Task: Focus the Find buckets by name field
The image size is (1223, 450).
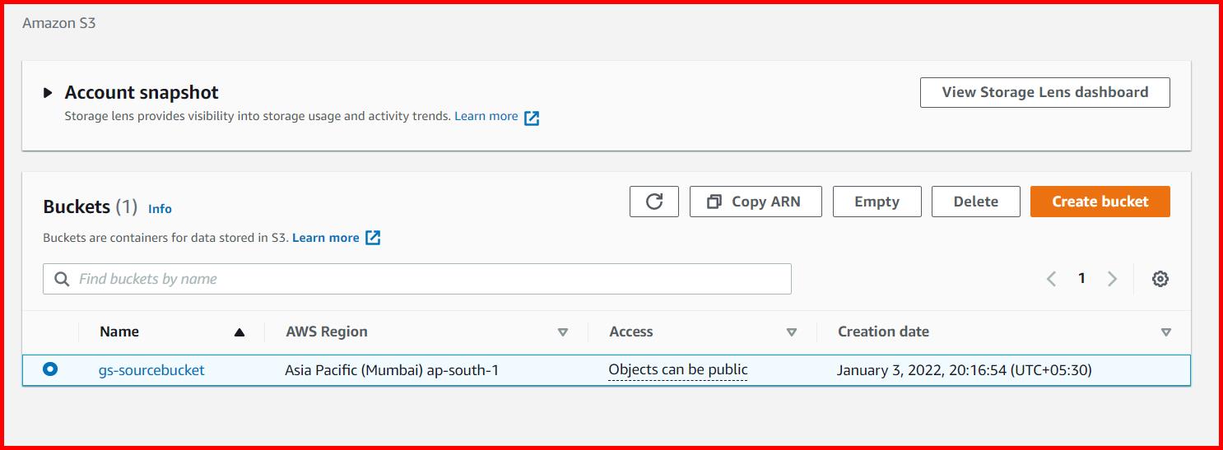Action: (x=417, y=279)
